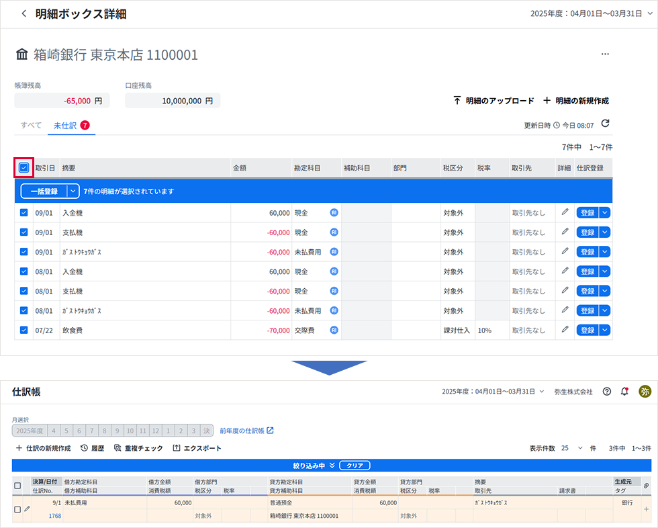Click the back arrow beside 明細ボックス詳細

[24, 13]
